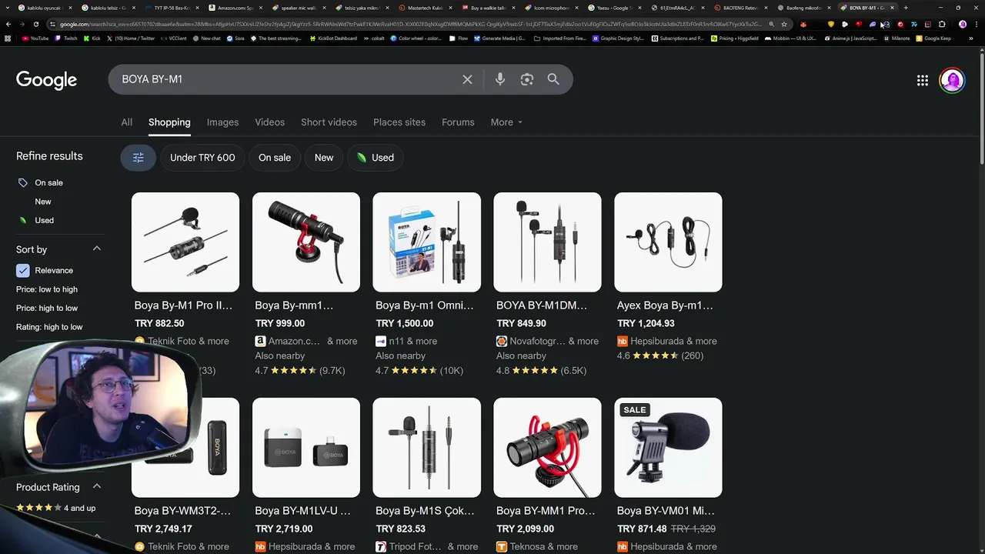
Task: Apply the Under TRY 600 chip
Action: point(202,158)
